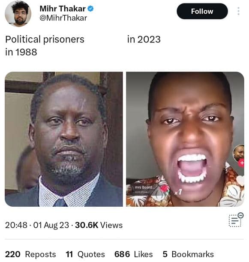Open the left photo of suited man

point(64,139)
